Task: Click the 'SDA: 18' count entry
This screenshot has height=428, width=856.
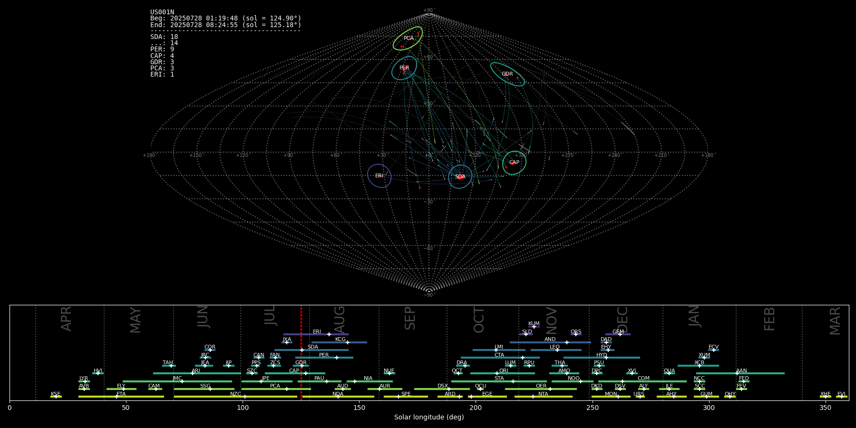Action: [164, 37]
